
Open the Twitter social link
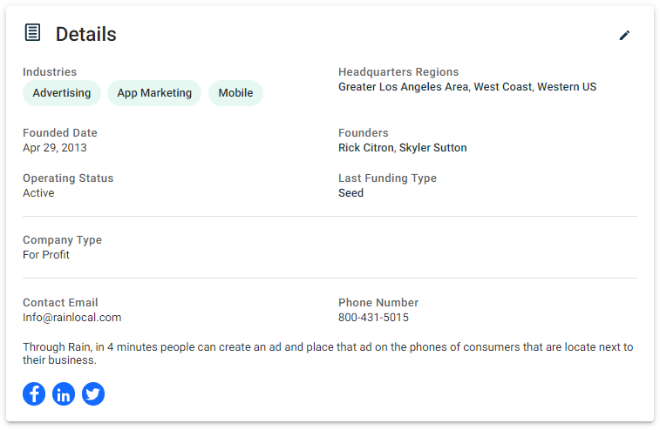click(x=93, y=394)
